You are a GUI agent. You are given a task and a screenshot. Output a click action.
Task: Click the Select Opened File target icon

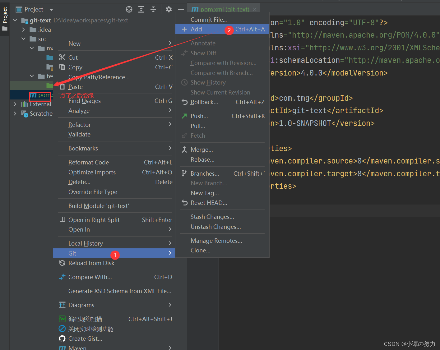click(129, 9)
